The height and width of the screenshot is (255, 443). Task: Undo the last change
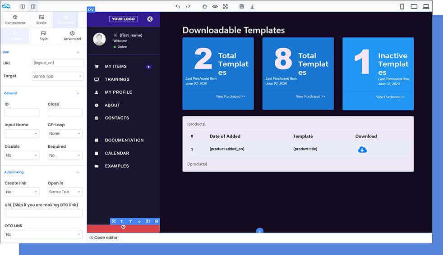177,6
